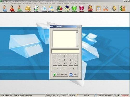Click the calculator history scrollbar down arrow
The height and width of the screenshot is (97, 130).
coord(77,46)
